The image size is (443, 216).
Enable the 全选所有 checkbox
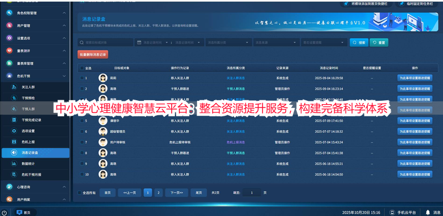point(79,193)
